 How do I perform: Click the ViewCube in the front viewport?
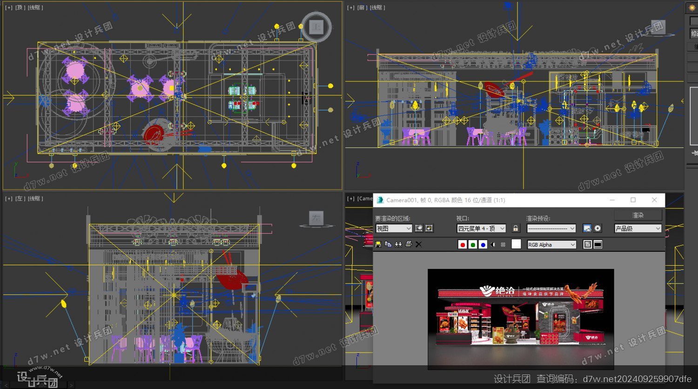click(x=658, y=27)
